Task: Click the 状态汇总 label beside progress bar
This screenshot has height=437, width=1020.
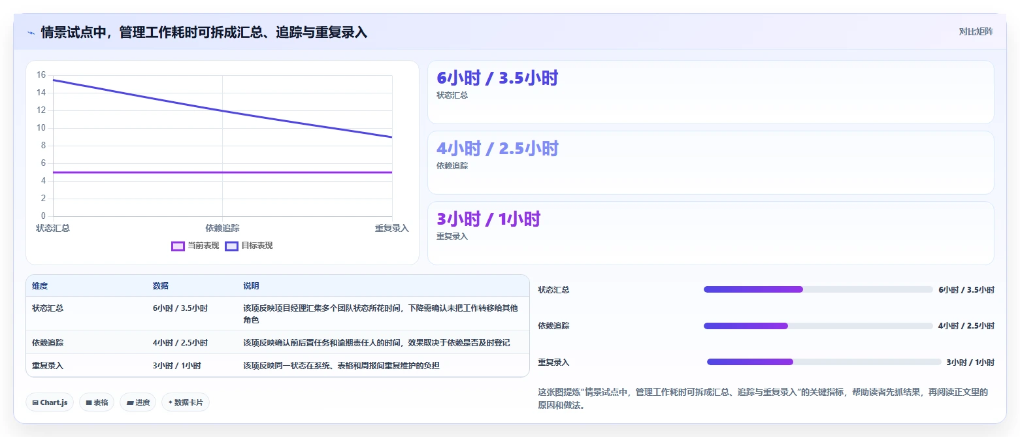Action: coord(553,290)
